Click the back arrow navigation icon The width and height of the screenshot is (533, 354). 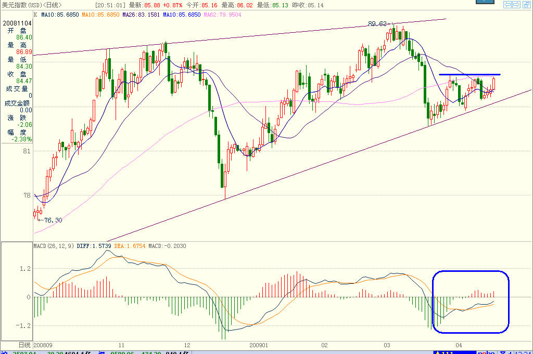pyautogui.click(x=507, y=4)
